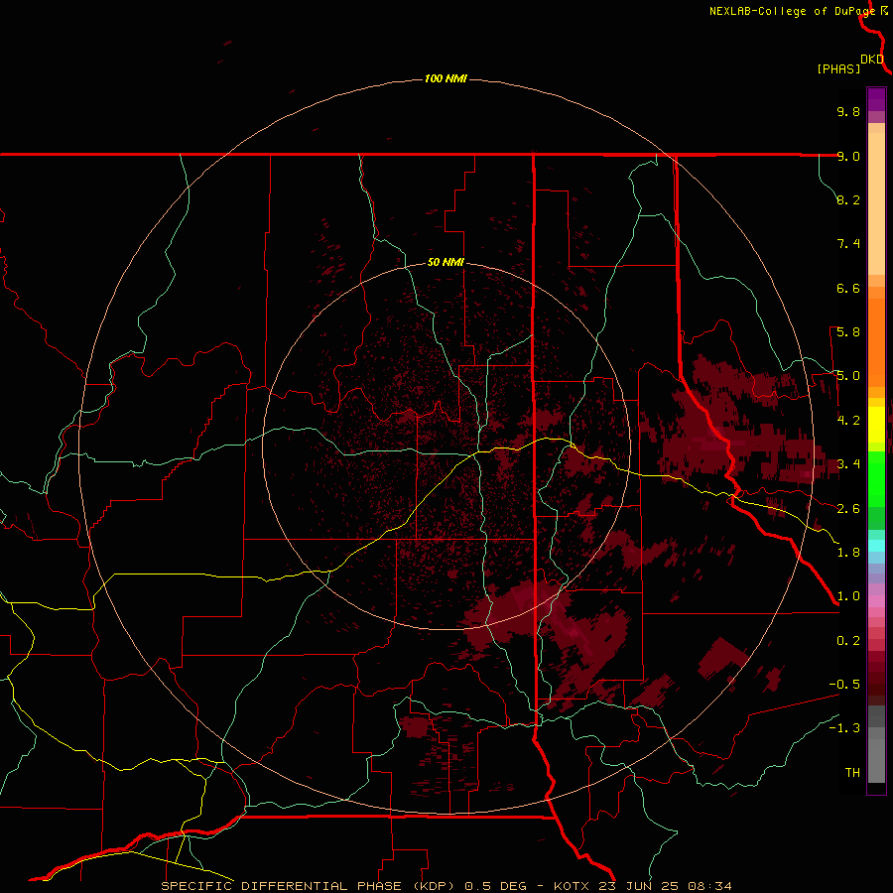Click the -1.3 scale label
The height and width of the screenshot is (893, 893).
844,728
